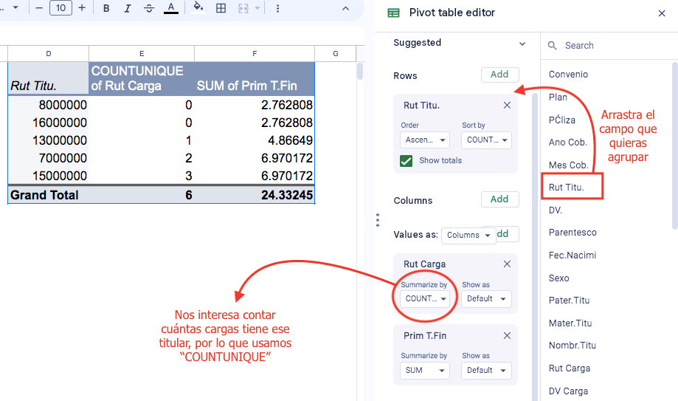Click the Grand Total label cell
This screenshot has width=678, height=401.
coord(49,195)
